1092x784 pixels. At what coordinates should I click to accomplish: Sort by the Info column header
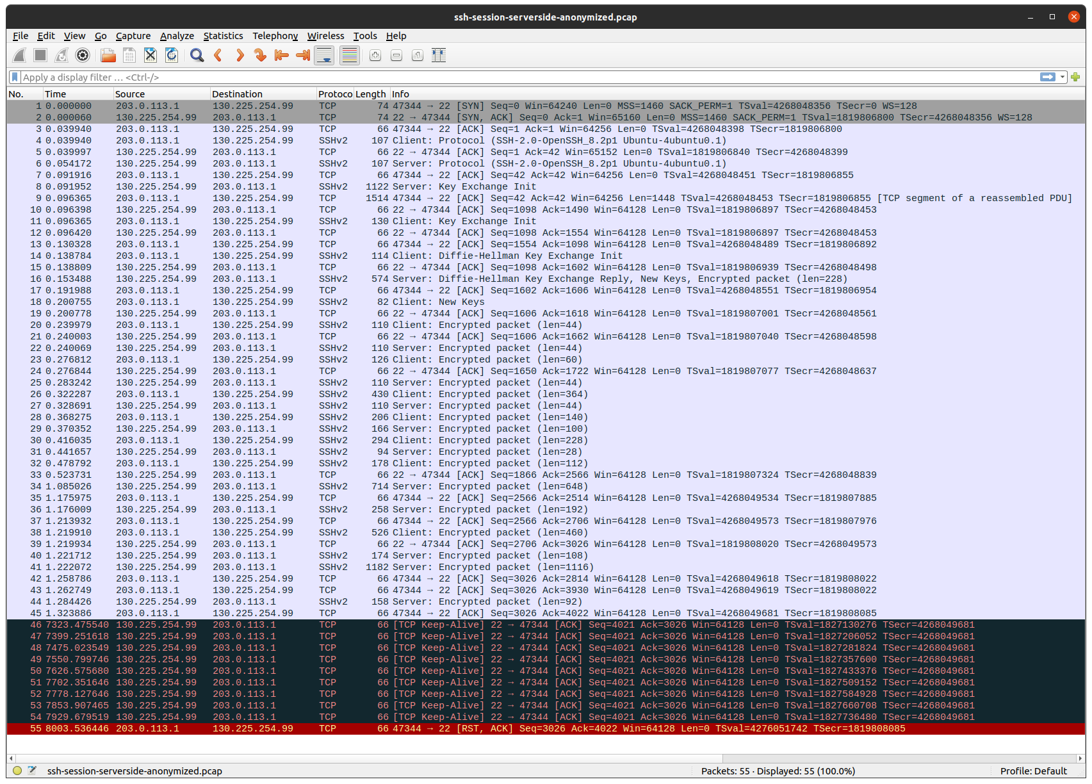737,94
